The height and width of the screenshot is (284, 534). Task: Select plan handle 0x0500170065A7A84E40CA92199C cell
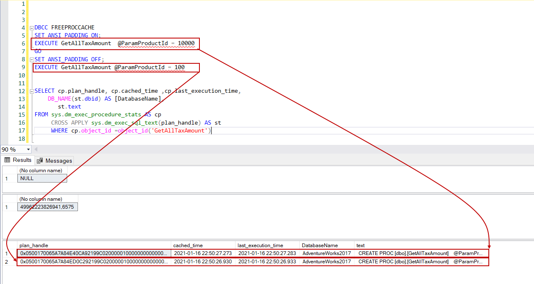point(95,253)
